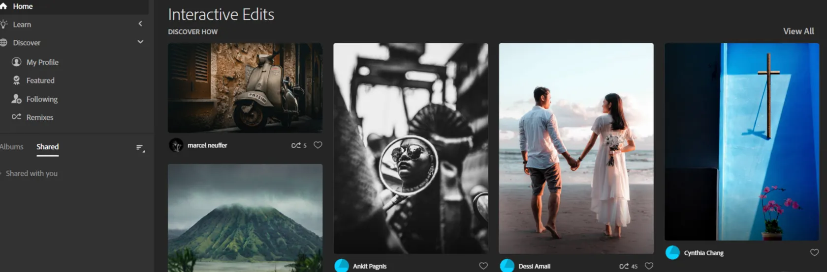Screen dimensions: 827x272
Task: Open My Profile from sidebar
Action: point(42,62)
